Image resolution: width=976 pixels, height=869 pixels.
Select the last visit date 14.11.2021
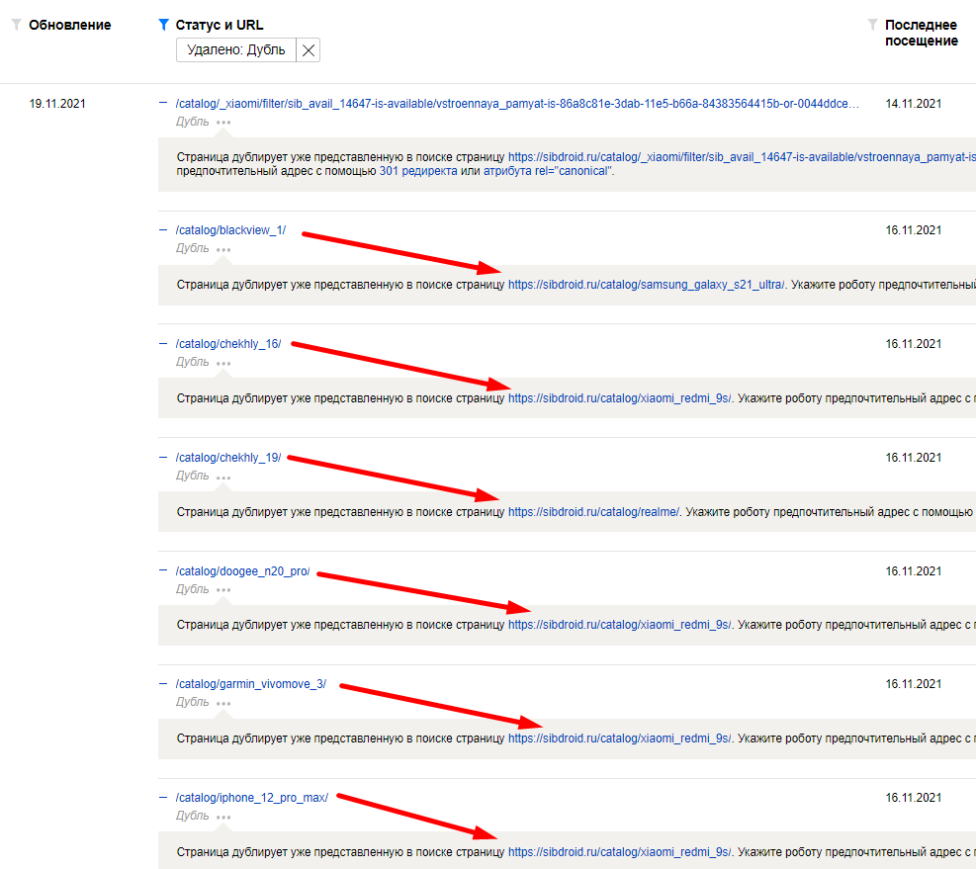(x=914, y=104)
